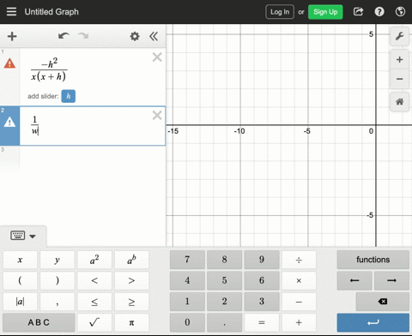Tap the 5 key
This screenshot has width=412, height=336.
224,280
